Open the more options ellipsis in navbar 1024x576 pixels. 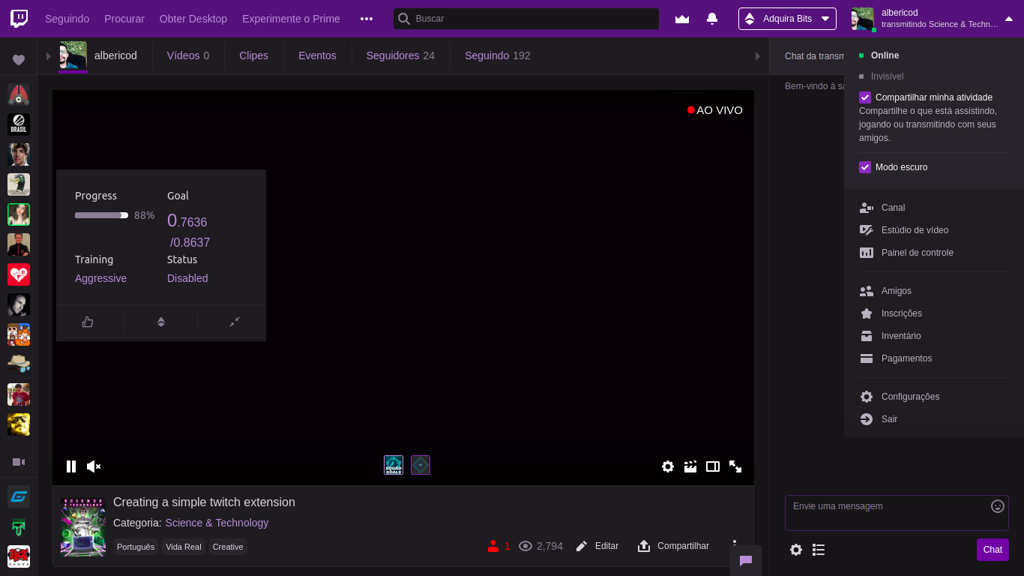[367, 19]
